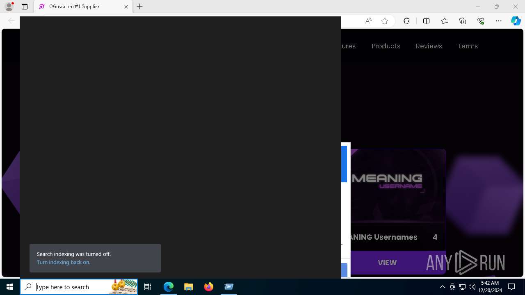The image size is (525, 295).
Task: Focus the Type here to search box
Action: point(79,287)
